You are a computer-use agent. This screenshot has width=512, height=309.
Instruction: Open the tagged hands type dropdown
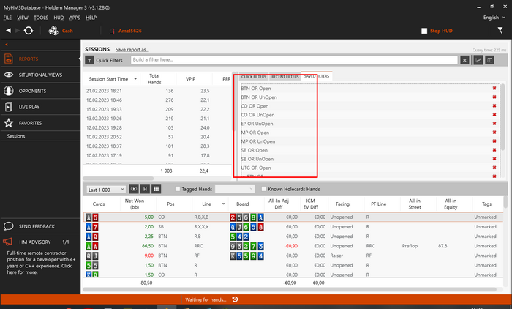[235, 189]
